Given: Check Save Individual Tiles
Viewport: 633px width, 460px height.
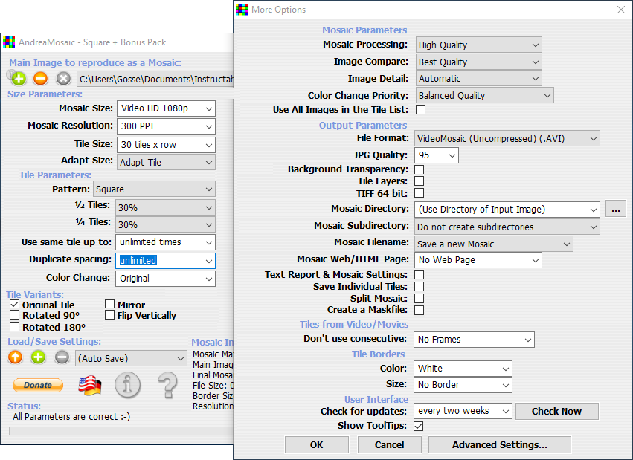Looking at the screenshot, I should click(419, 287).
